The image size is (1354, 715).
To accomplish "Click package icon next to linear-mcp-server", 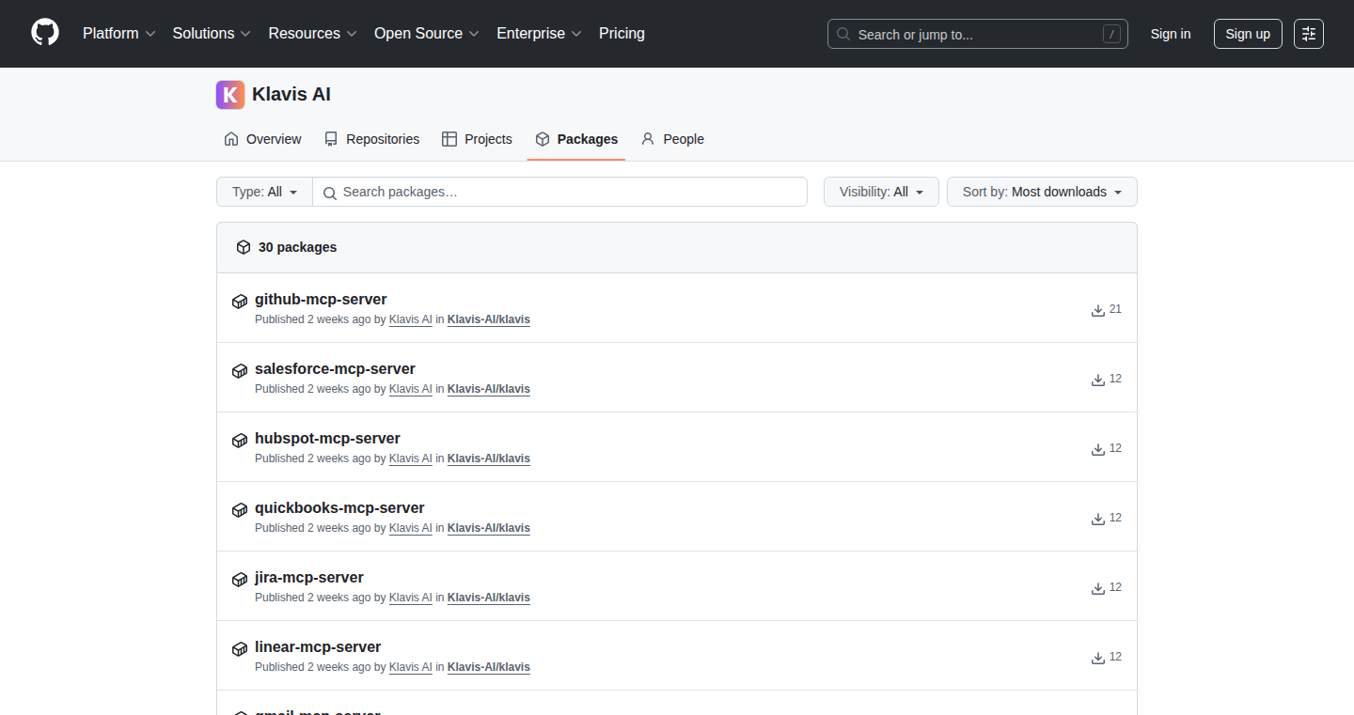I will [x=240, y=649].
